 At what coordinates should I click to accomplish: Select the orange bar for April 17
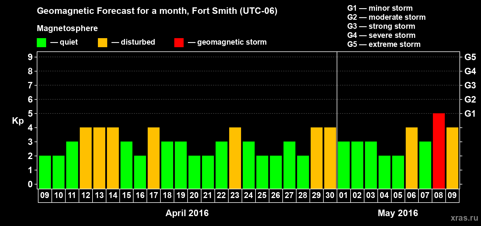154,158
